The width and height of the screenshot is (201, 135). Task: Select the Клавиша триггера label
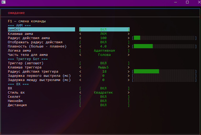[25, 67]
